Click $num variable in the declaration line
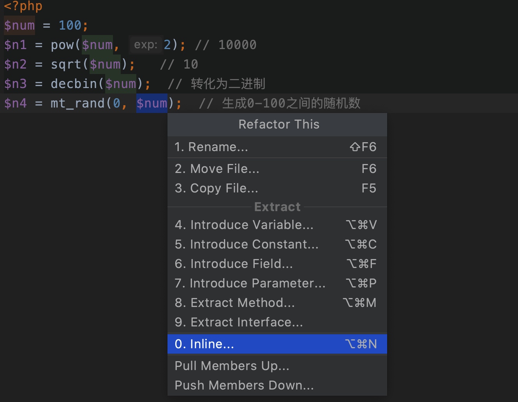This screenshot has height=402, width=518. [x=19, y=25]
